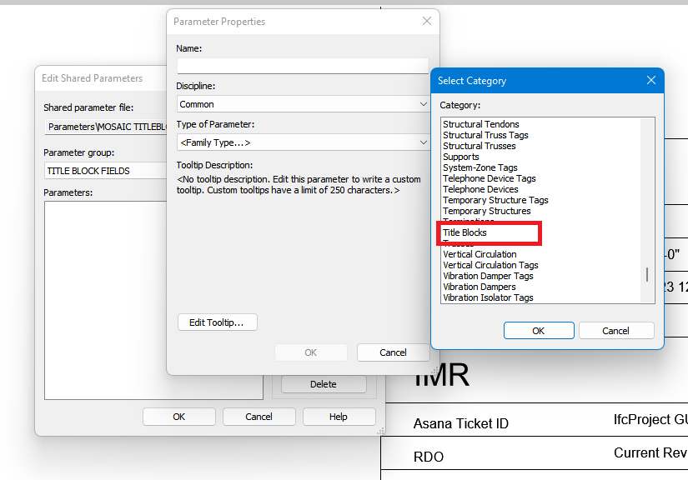
Task: Click the category list scrollbar
Action: 649,275
